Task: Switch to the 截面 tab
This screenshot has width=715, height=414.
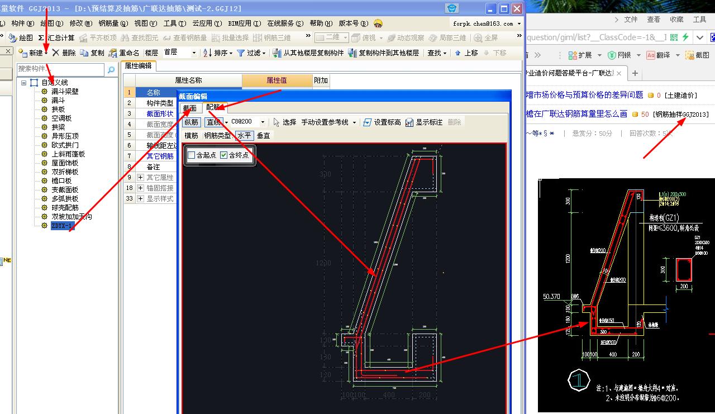Action: [x=189, y=108]
